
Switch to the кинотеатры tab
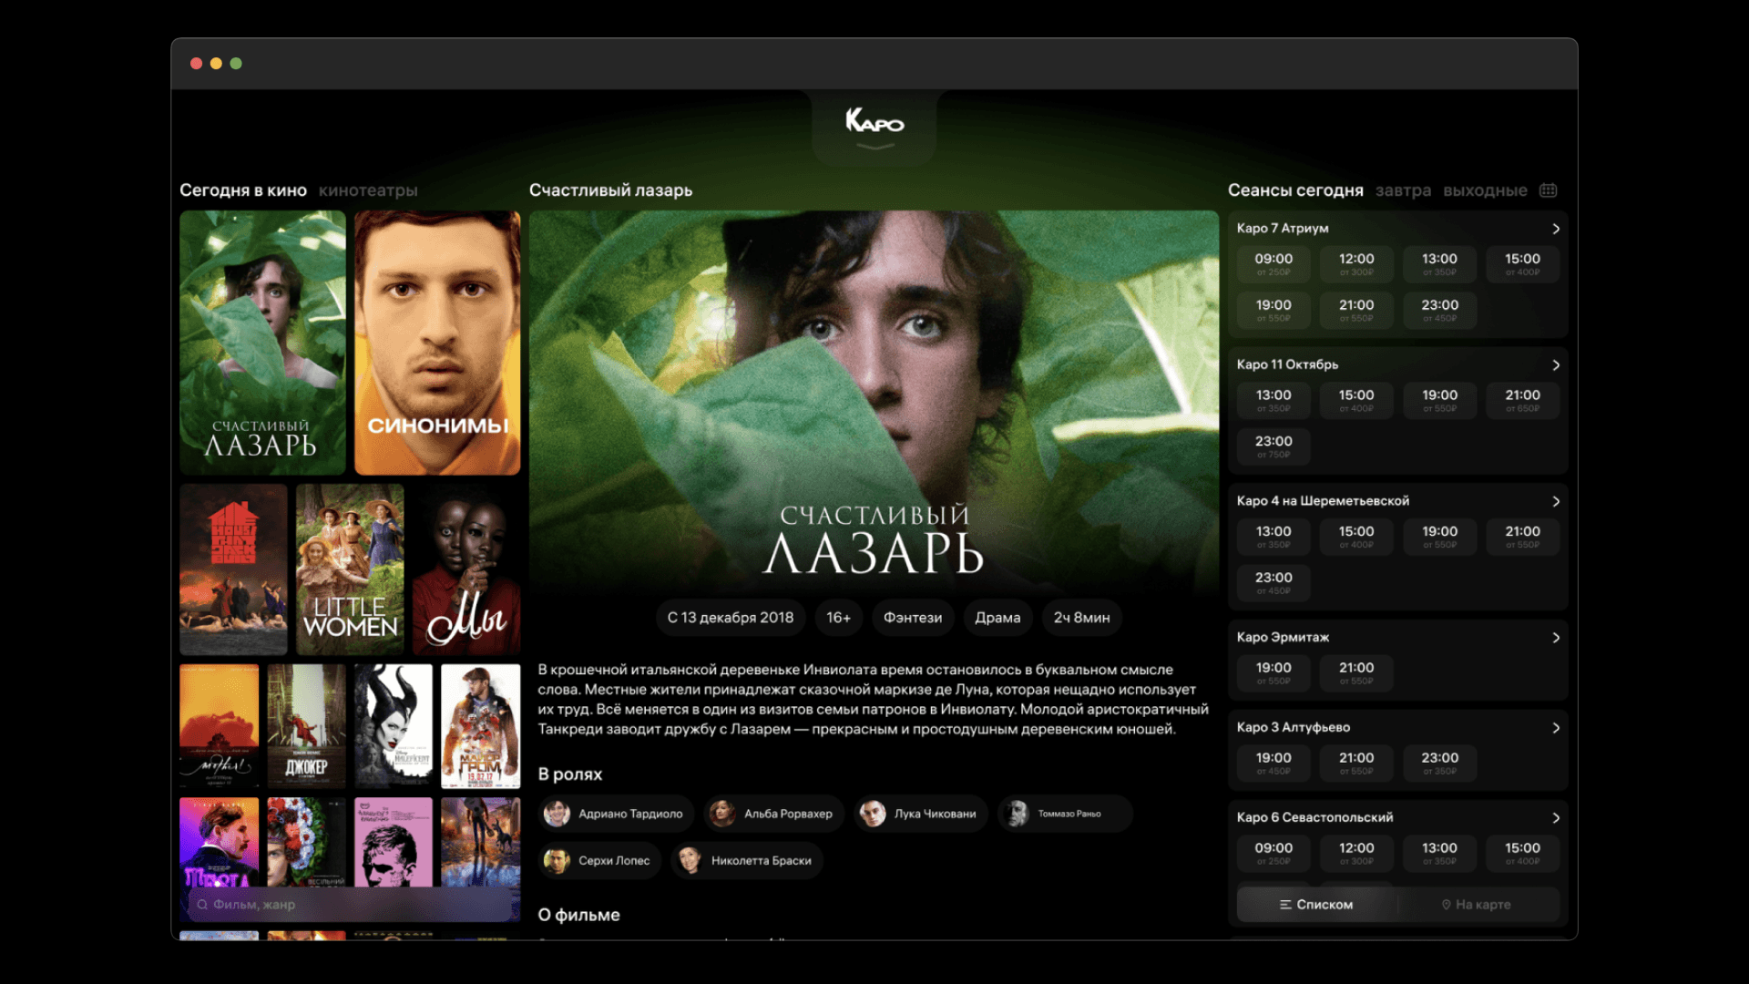[368, 190]
